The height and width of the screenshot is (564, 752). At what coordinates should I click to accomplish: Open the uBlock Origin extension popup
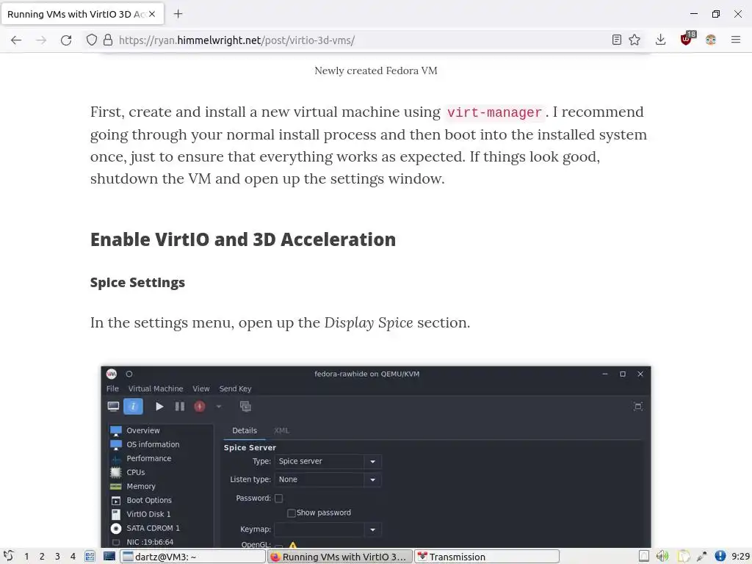pos(687,38)
